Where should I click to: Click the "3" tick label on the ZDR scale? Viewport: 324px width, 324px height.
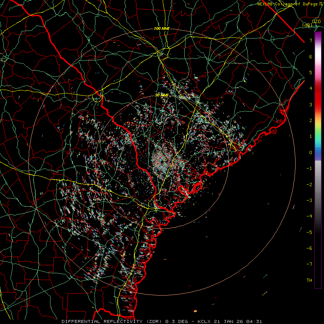[x=311, y=104]
